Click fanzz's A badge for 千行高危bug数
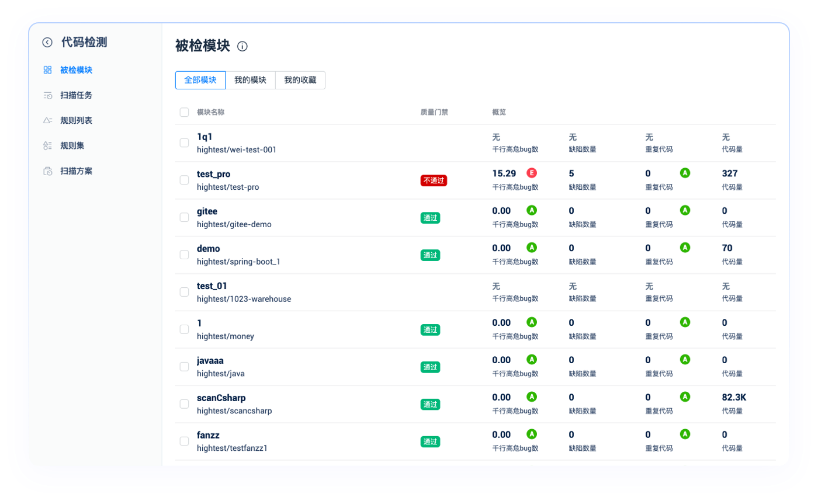This screenshot has width=818, height=501. [x=531, y=434]
